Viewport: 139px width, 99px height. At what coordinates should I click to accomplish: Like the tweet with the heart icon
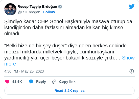[7, 82]
